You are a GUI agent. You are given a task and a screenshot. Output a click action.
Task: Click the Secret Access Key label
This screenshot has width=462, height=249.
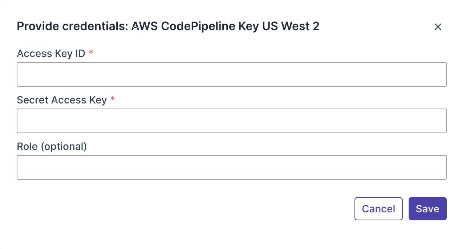click(x=62, y=100)
